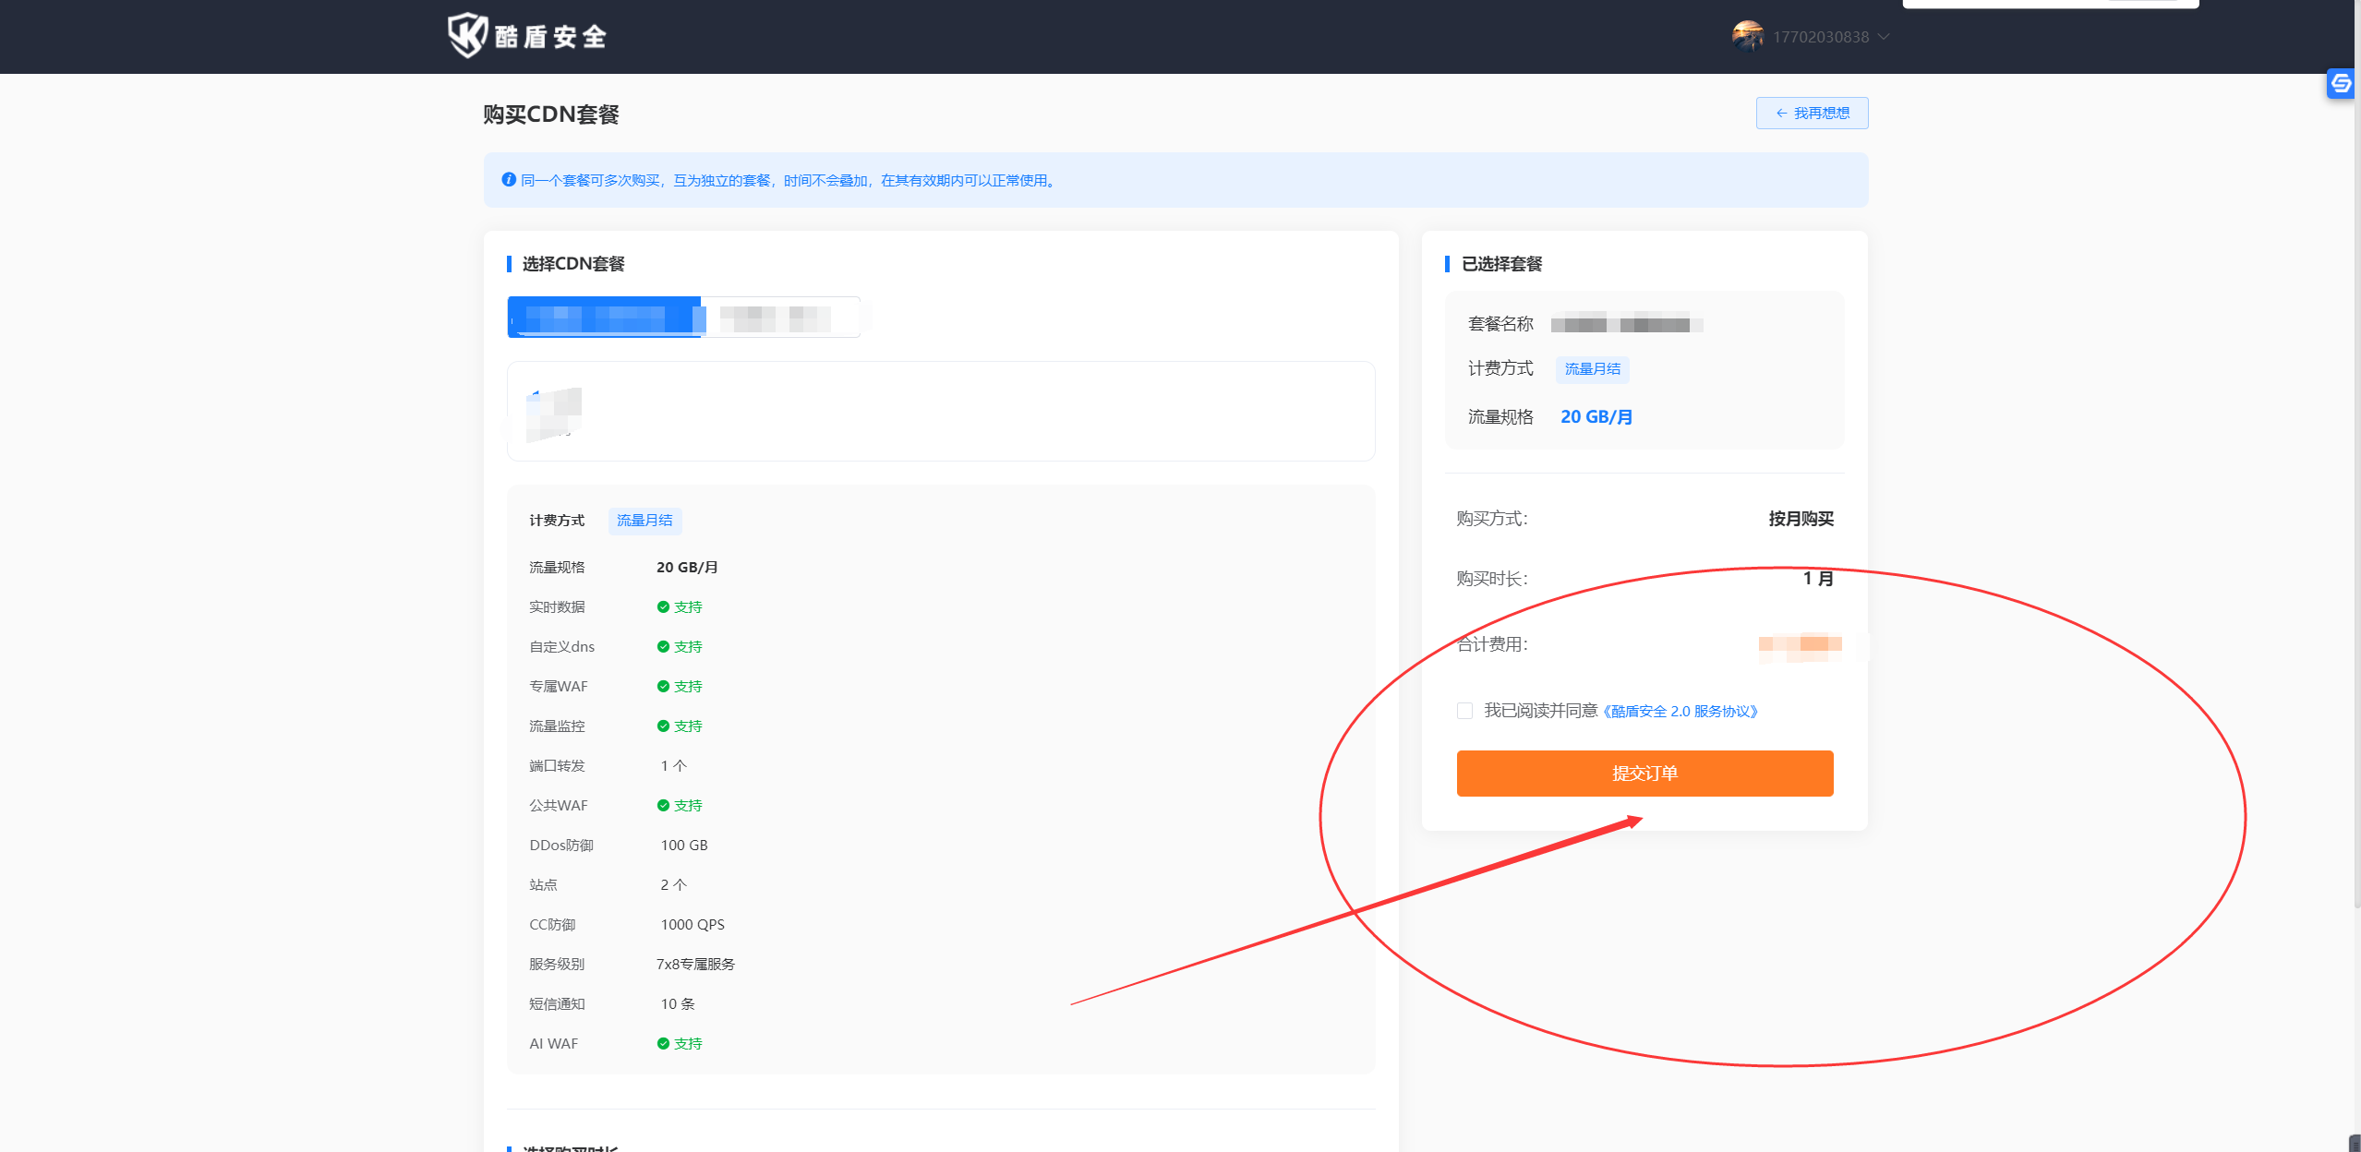
Task: Click the 流量月结 tag in 已选择套餐 panel
Action: point(1592,369)
